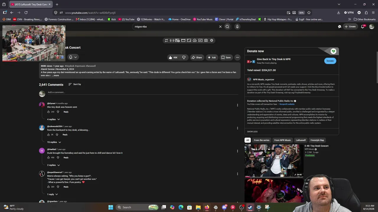Open notification bell dropdown for channel
378x212 pixels.
[73, 57]
